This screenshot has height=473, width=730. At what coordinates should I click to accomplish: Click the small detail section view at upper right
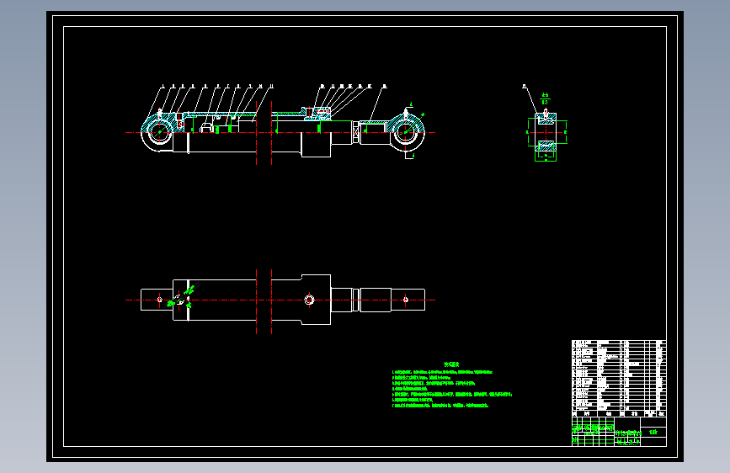pyautogui.click(x=546, y=135)
